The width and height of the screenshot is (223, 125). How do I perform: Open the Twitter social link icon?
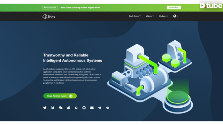pos(45,108)
